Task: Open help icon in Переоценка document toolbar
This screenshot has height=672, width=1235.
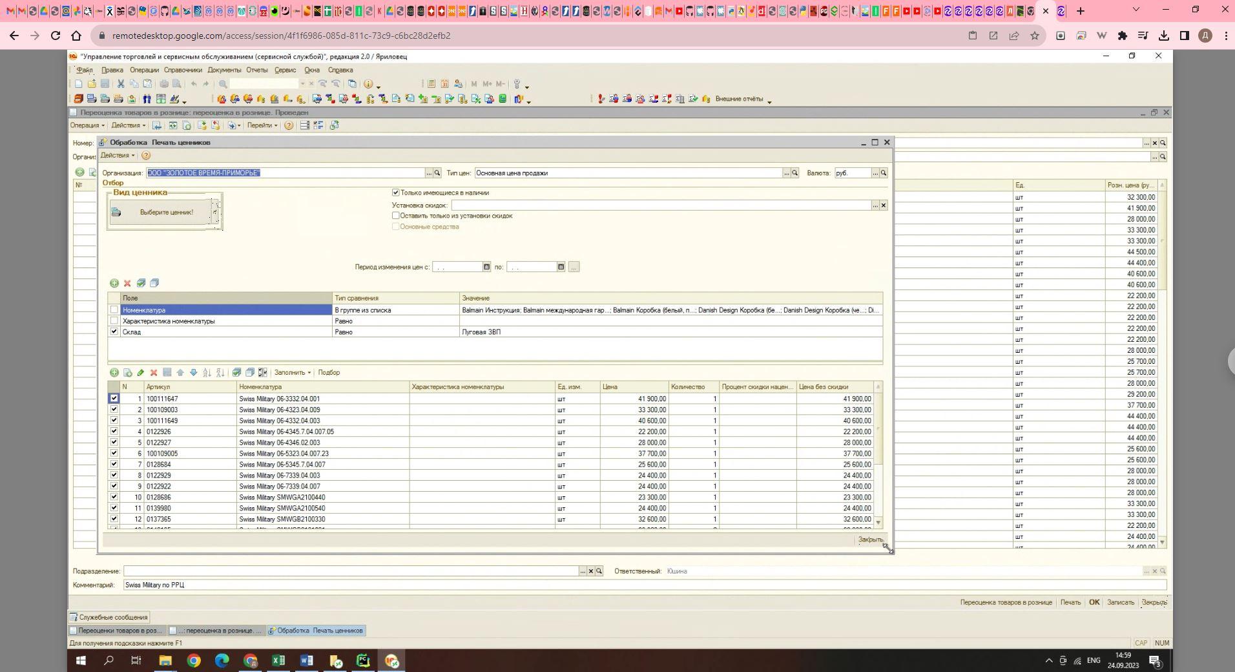Action: [289, 125]
